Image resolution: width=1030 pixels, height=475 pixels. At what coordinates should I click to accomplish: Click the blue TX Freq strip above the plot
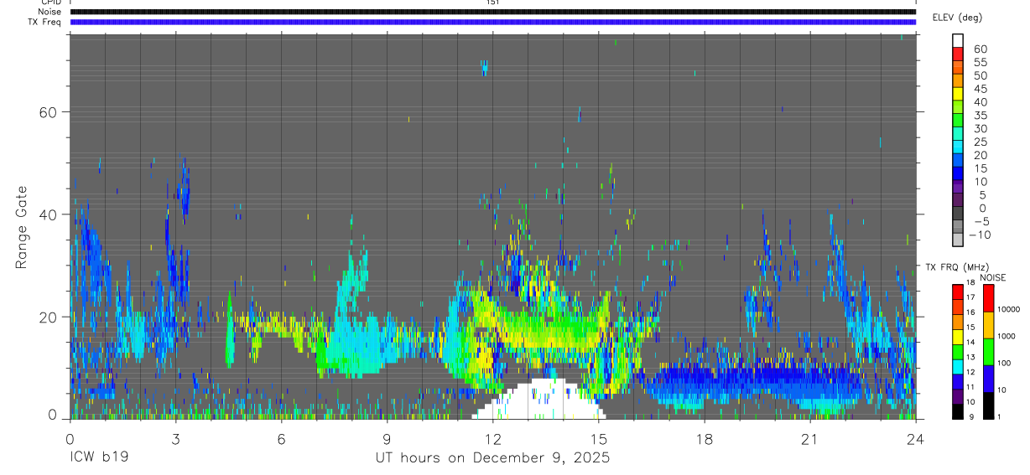pos(492,22)
